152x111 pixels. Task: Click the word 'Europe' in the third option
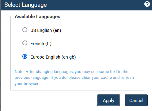pos(37,57)
